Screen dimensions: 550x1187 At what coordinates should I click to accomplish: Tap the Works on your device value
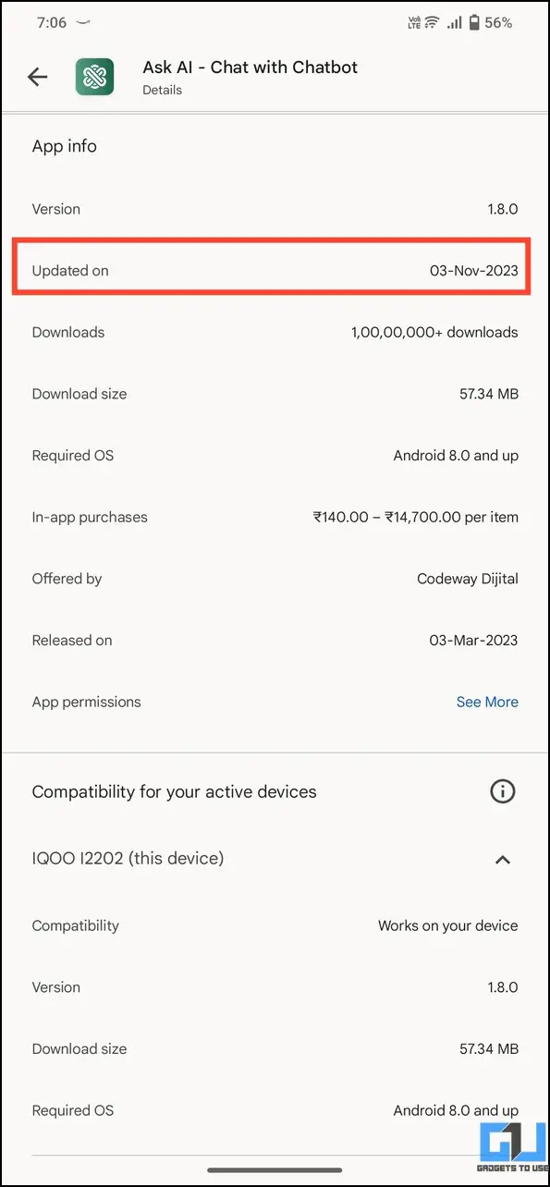pyautogui.click(x=447, y=925)
